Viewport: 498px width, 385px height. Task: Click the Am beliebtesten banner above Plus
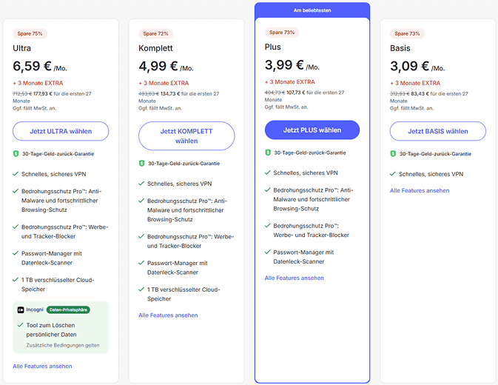pos(312,10)
